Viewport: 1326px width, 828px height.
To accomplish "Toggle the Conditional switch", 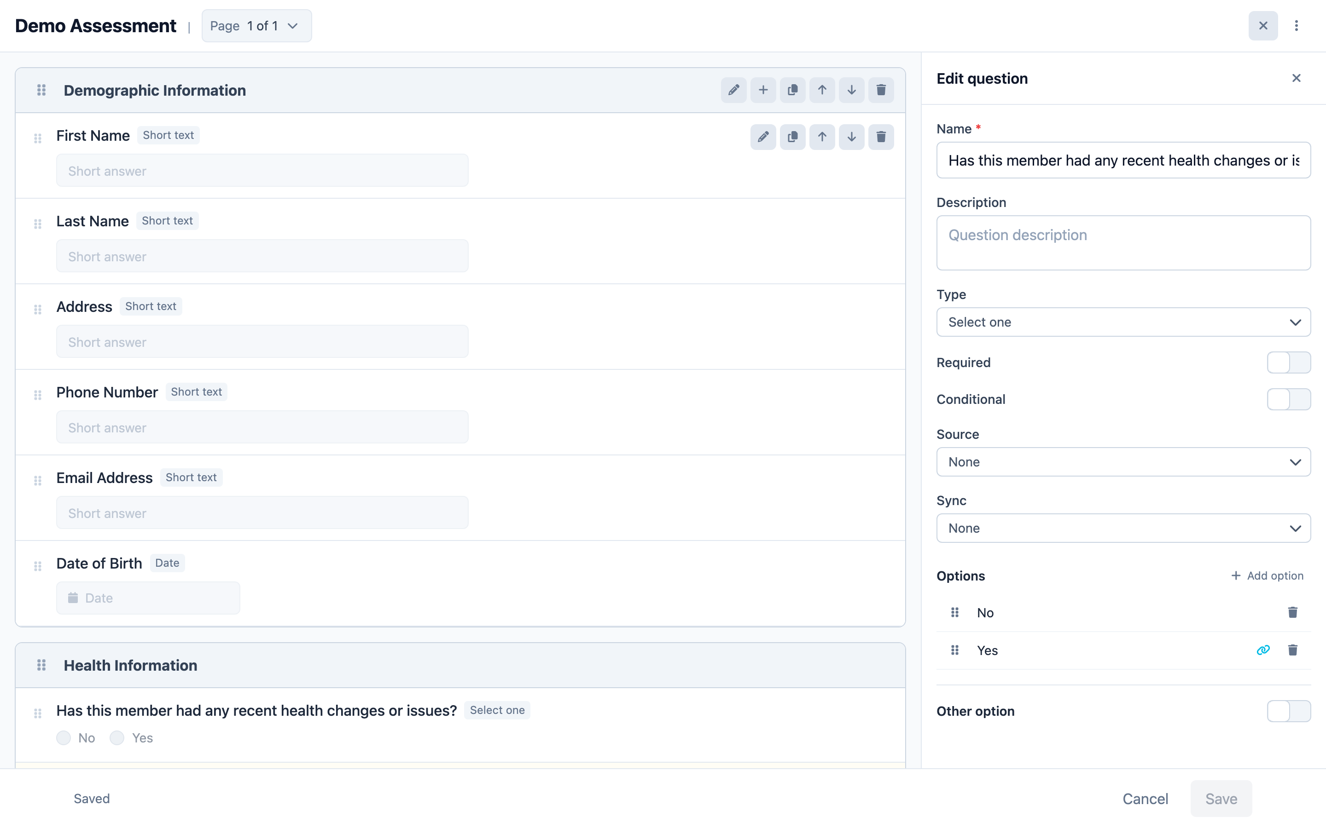I will coord(1289,399).
